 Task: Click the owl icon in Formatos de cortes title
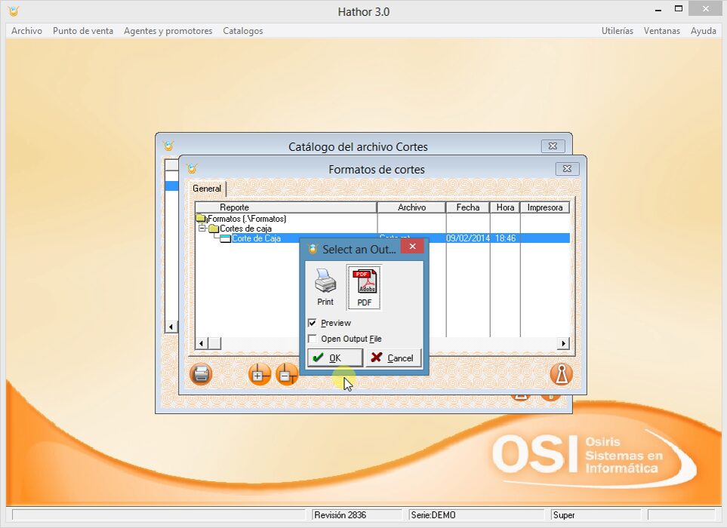click(x=192, y=169)
